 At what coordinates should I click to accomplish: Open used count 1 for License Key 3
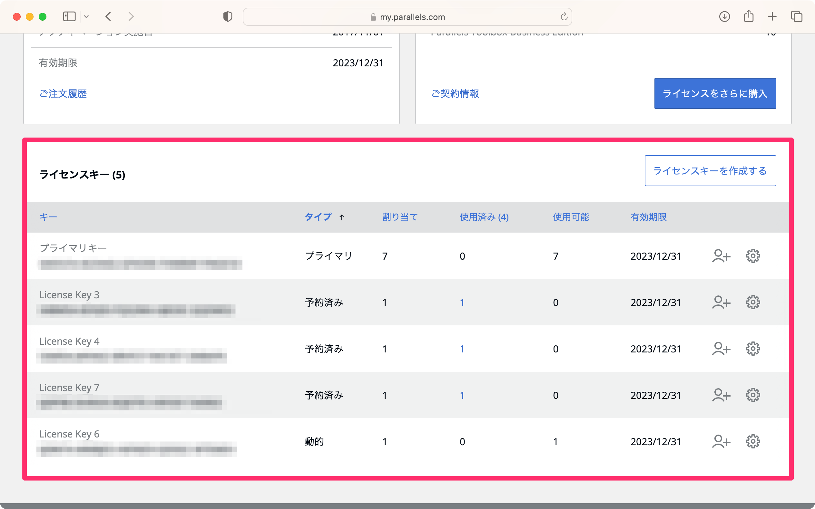[462, 303]
